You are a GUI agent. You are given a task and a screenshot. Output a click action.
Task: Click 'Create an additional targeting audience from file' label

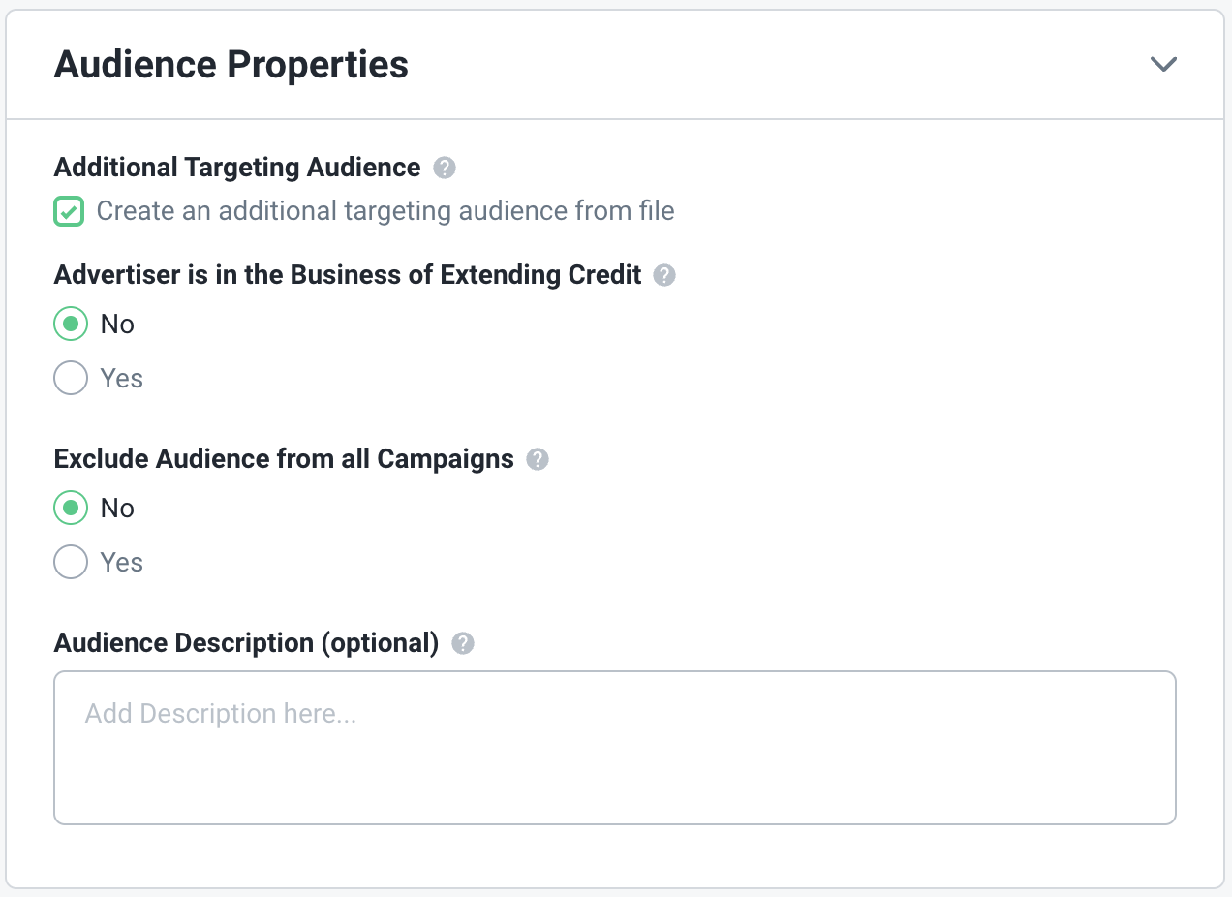(x=385, y=211)
